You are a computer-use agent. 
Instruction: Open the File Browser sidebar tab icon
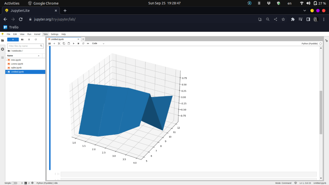[3, 40]
